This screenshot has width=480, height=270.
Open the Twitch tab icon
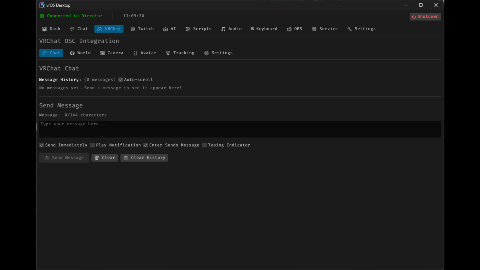click(x=133, y=29)
